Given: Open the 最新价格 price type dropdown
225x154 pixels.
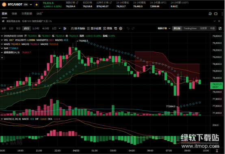Looking at the screenshot, I should click(164, 28).
